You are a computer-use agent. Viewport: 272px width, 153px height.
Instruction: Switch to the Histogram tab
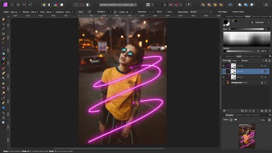[239, 16]
